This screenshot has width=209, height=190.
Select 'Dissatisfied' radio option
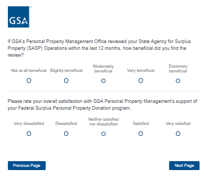pyautogui.click(x=66, y=134)
